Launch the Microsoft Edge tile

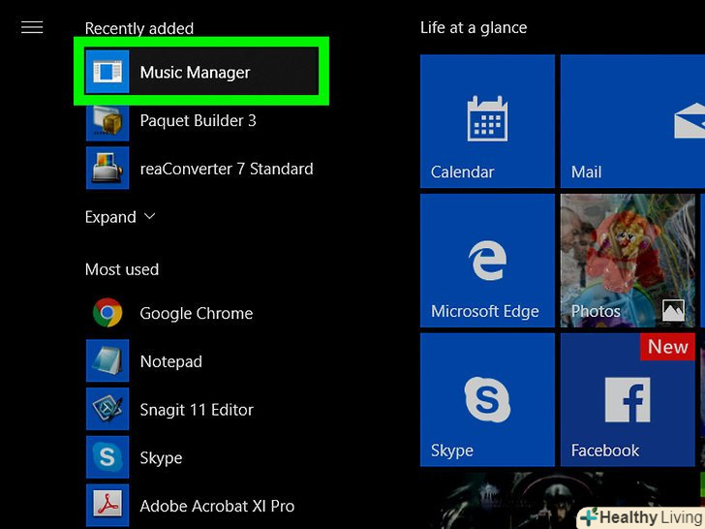487,261
